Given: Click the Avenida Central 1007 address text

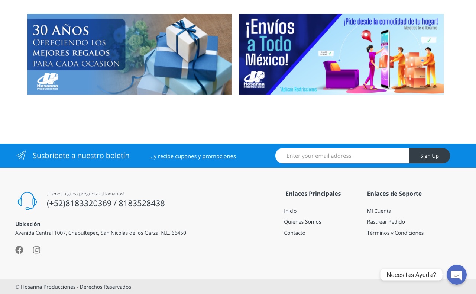Looking at the screenshot, I should [x=100, y=233].
